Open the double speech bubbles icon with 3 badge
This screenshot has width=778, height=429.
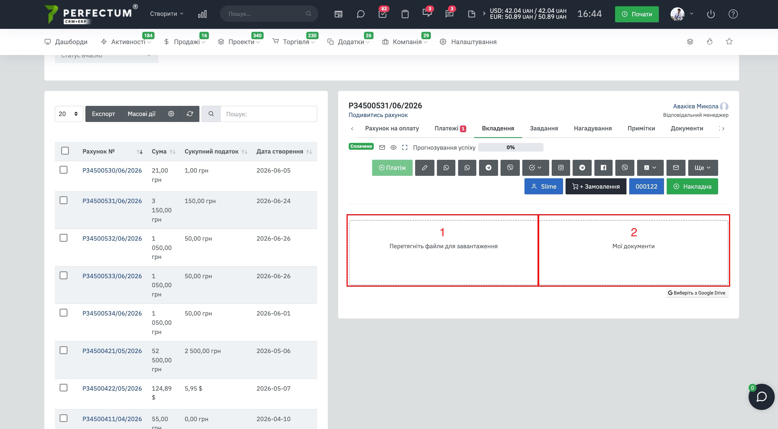click(427, 13)
